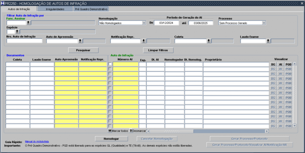Tick the checkbox in the first Auto de Infração row
Image resolution: width=305 pixels, height=153 pixels.
110,64
